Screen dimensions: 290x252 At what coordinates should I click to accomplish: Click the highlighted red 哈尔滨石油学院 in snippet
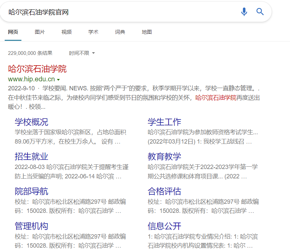tap(216, 98)
